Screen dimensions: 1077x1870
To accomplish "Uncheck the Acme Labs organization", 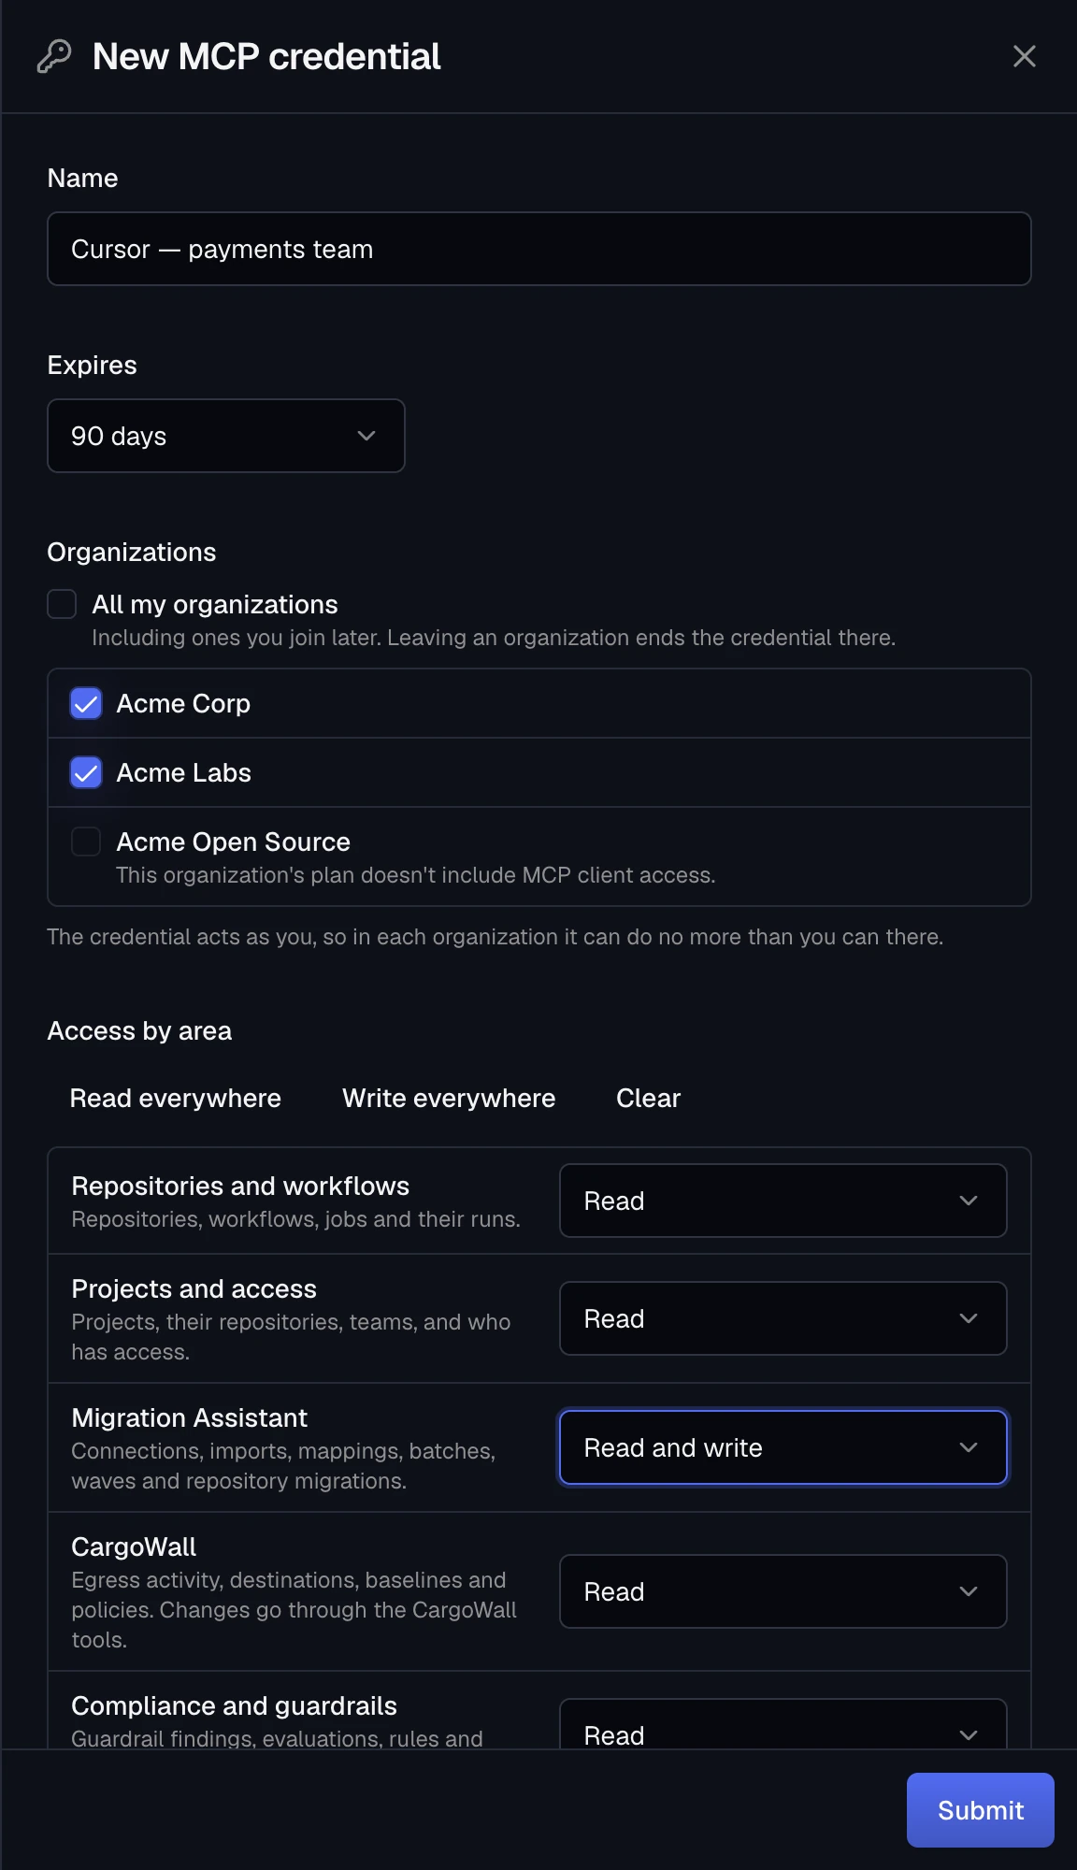I will tap(86, 772).
